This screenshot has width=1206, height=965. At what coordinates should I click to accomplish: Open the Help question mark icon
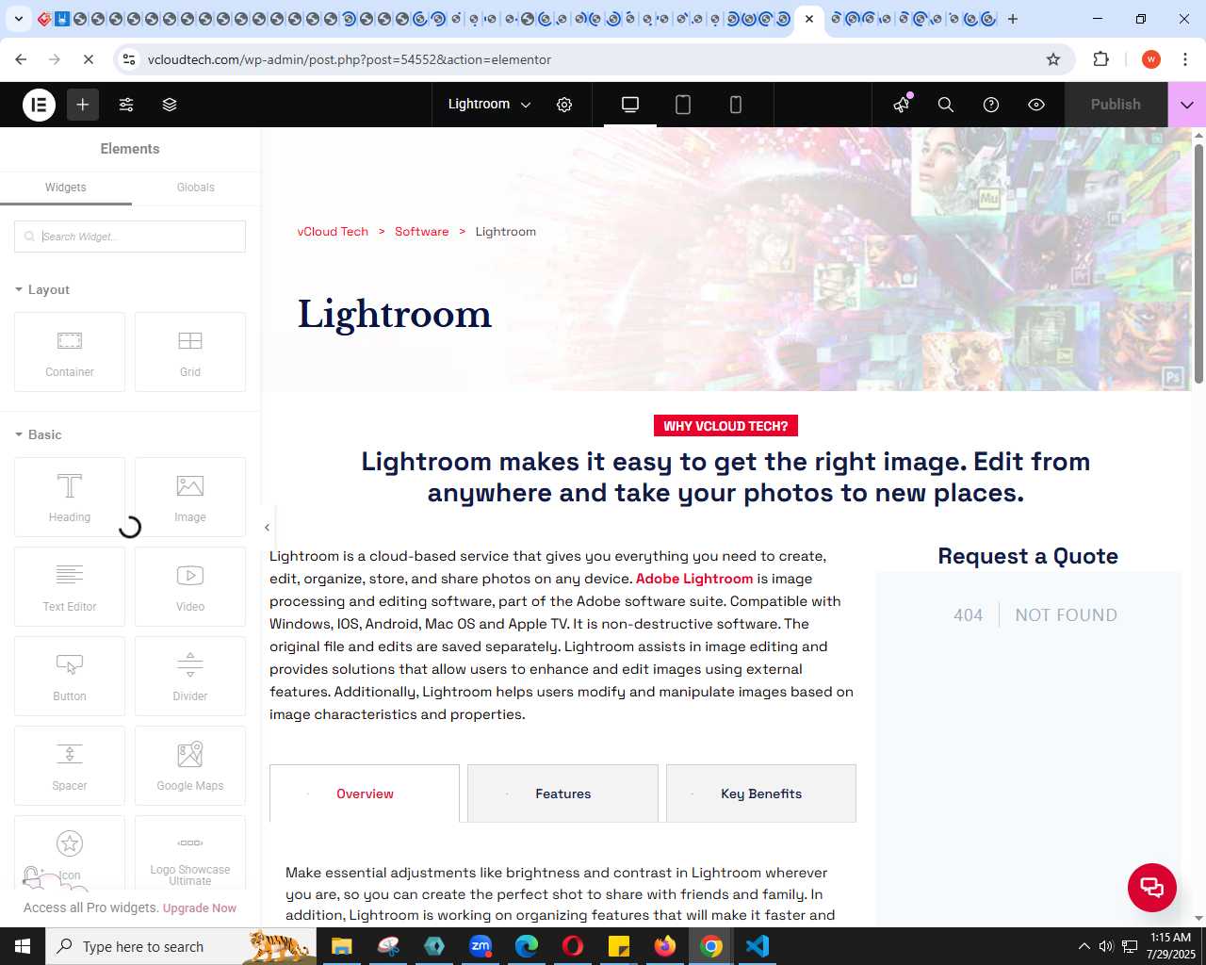(991, 105)
